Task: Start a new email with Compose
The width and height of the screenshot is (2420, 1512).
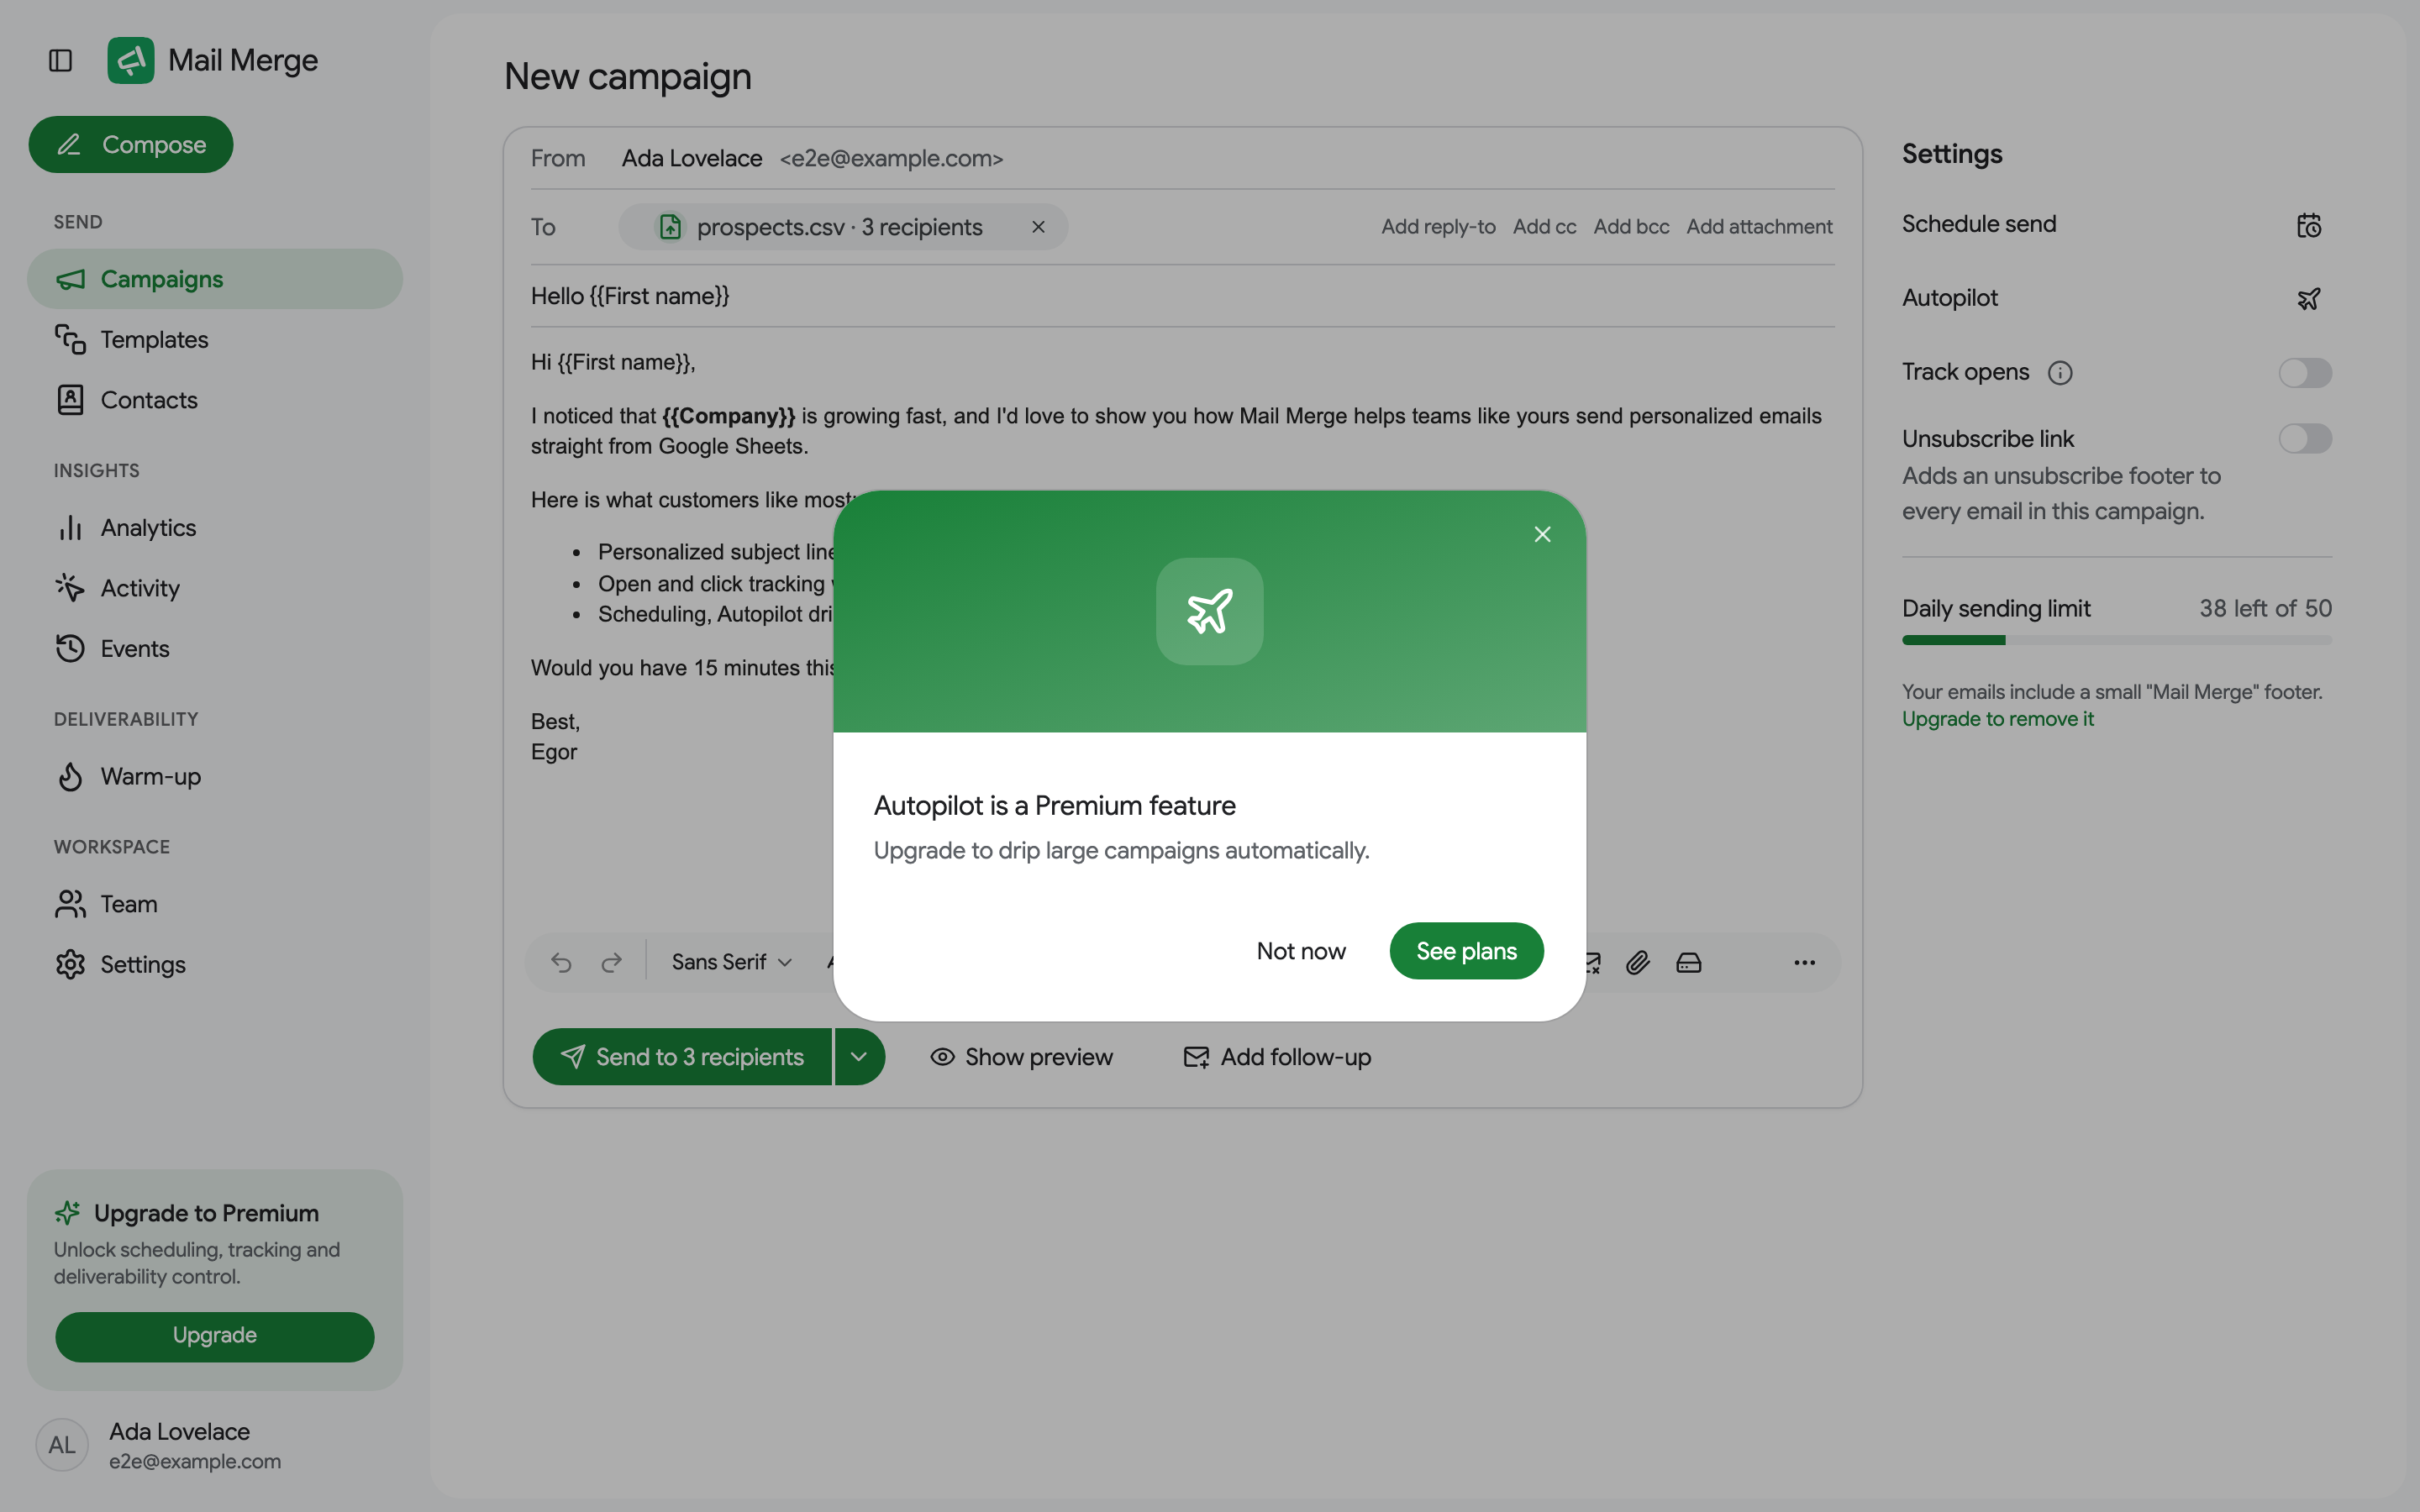Action: (131, 144)
